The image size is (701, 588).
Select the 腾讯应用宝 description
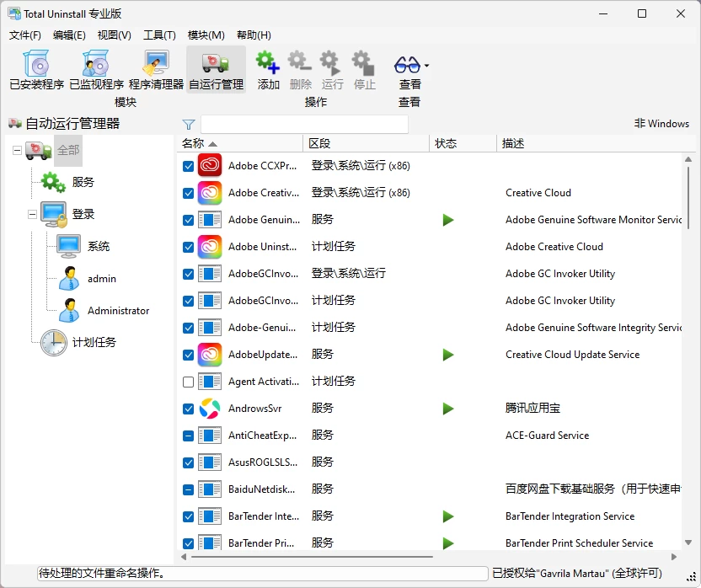[532, 409]
